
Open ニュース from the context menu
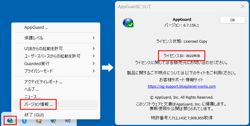[x=32, y=97]
